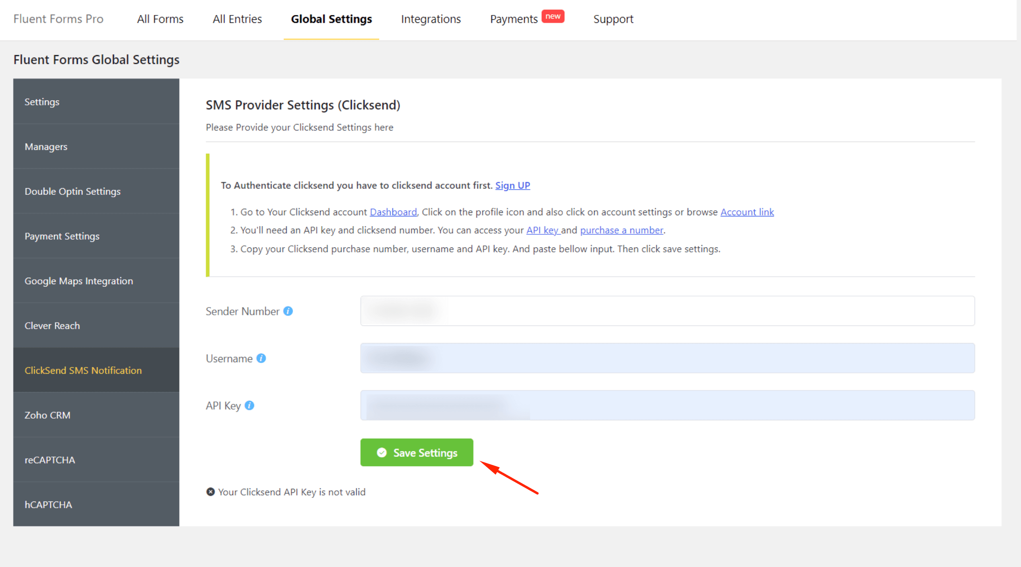Open Zoho CRM in the sidebar
Image resolution: width=1021 pixels, height=567 pixels.
(96, 415)
